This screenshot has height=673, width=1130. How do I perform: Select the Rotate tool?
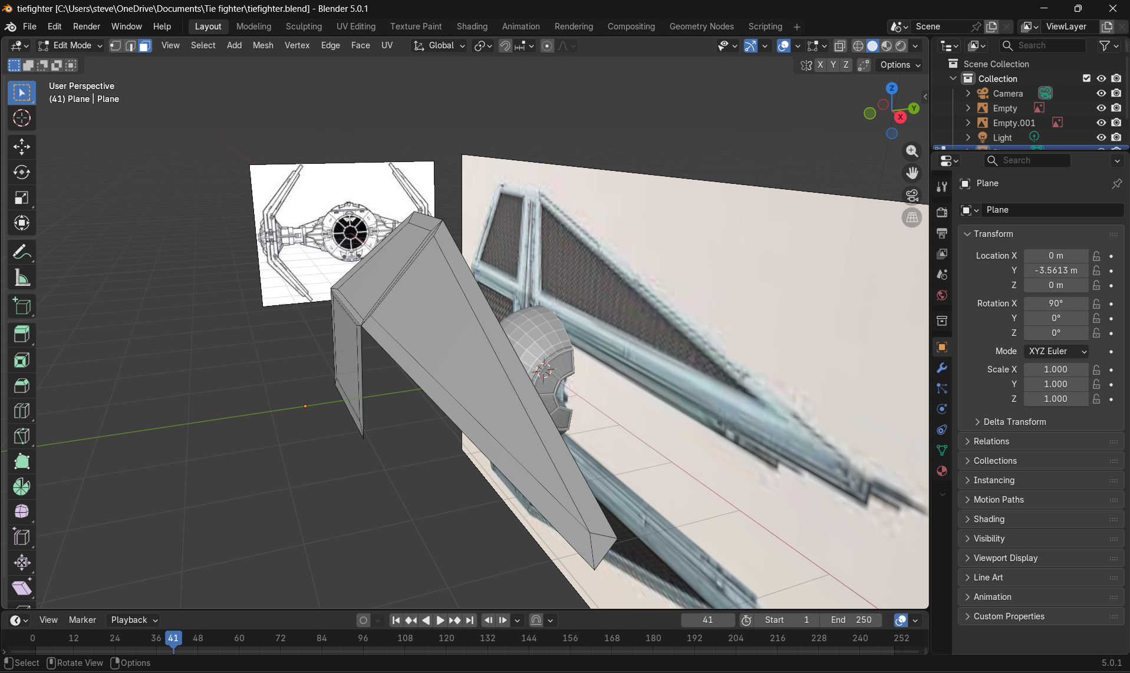tap(22, 172)
